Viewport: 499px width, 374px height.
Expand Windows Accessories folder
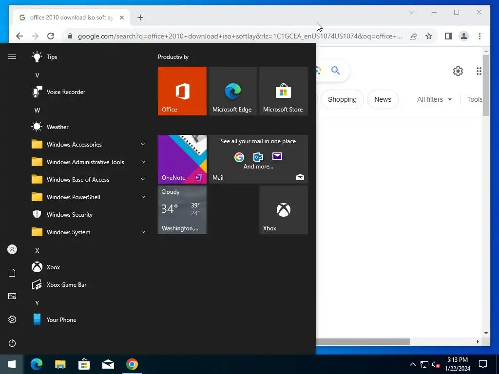click(x=89, y=144)
